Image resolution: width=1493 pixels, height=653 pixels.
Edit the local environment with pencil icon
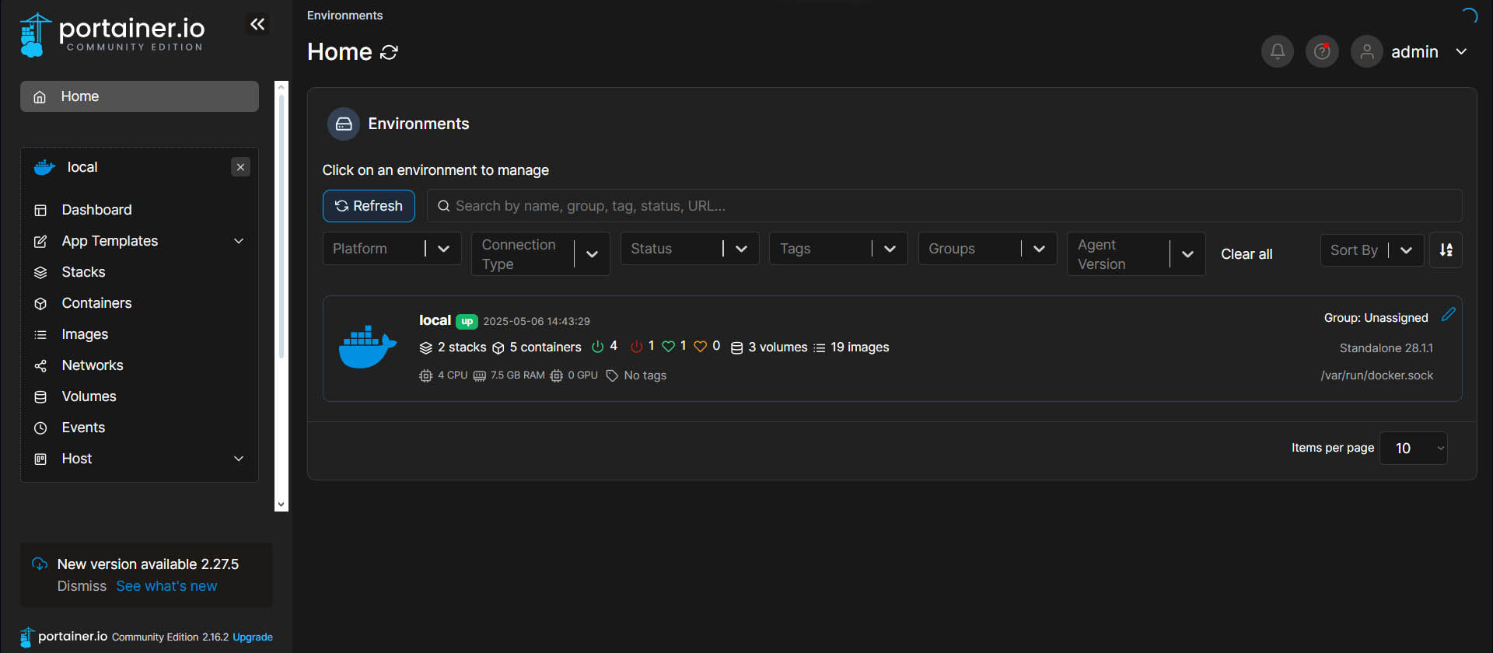coord(1448,314)
